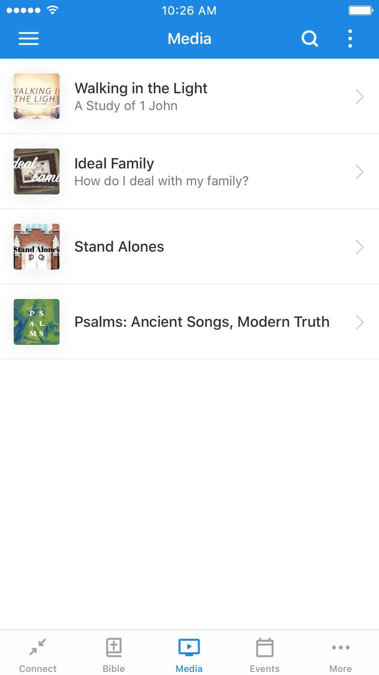Image resolution: width=379 pixels, height=675 pixels.
Task: Tap the Media play-screen icon
Action: 189,647
